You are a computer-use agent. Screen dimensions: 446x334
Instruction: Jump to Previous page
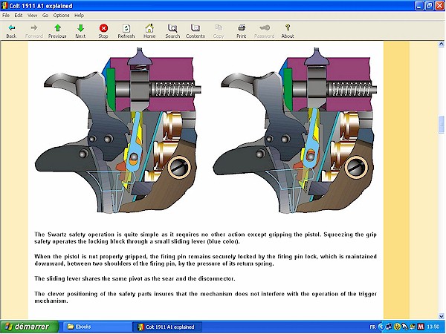[57, 30]
